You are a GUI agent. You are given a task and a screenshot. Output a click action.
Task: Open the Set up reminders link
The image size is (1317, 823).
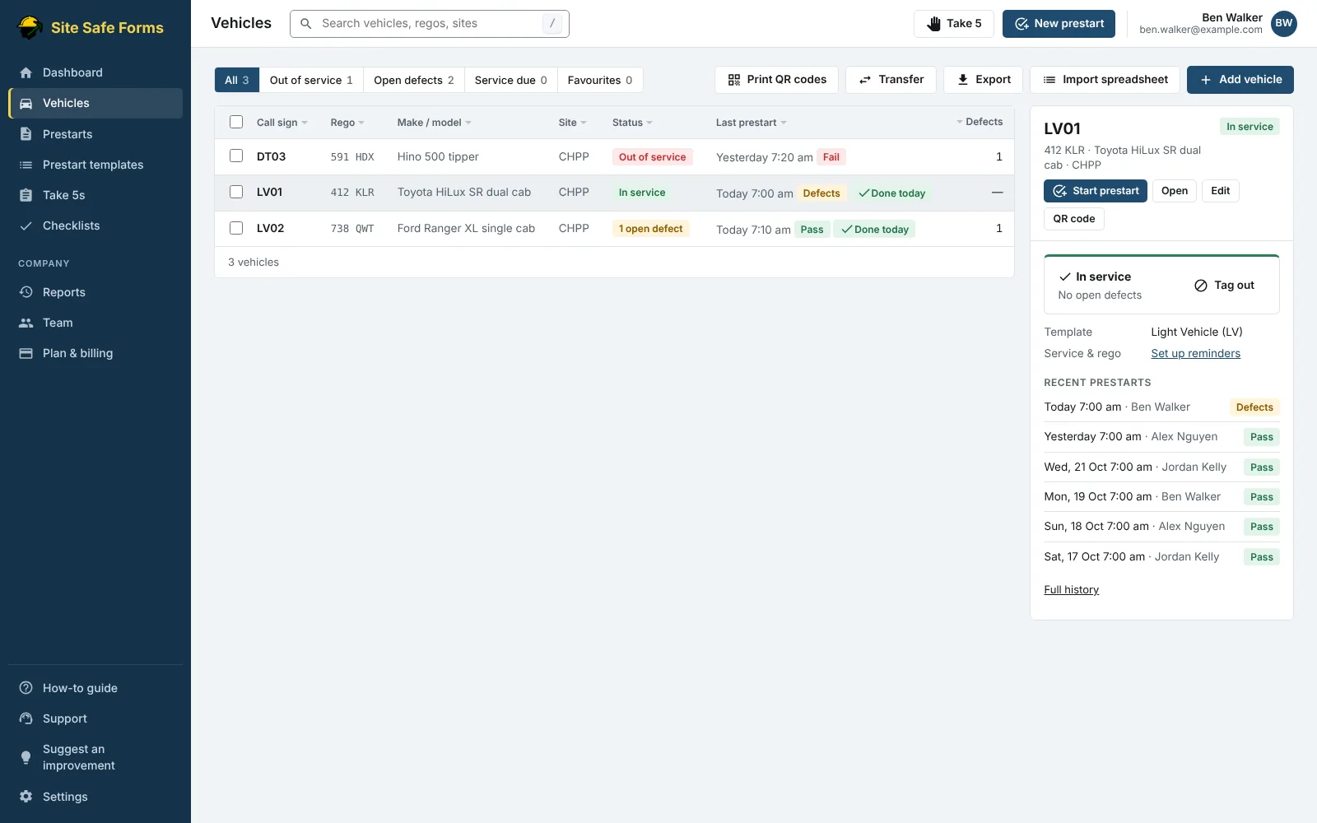point(1195,354)
